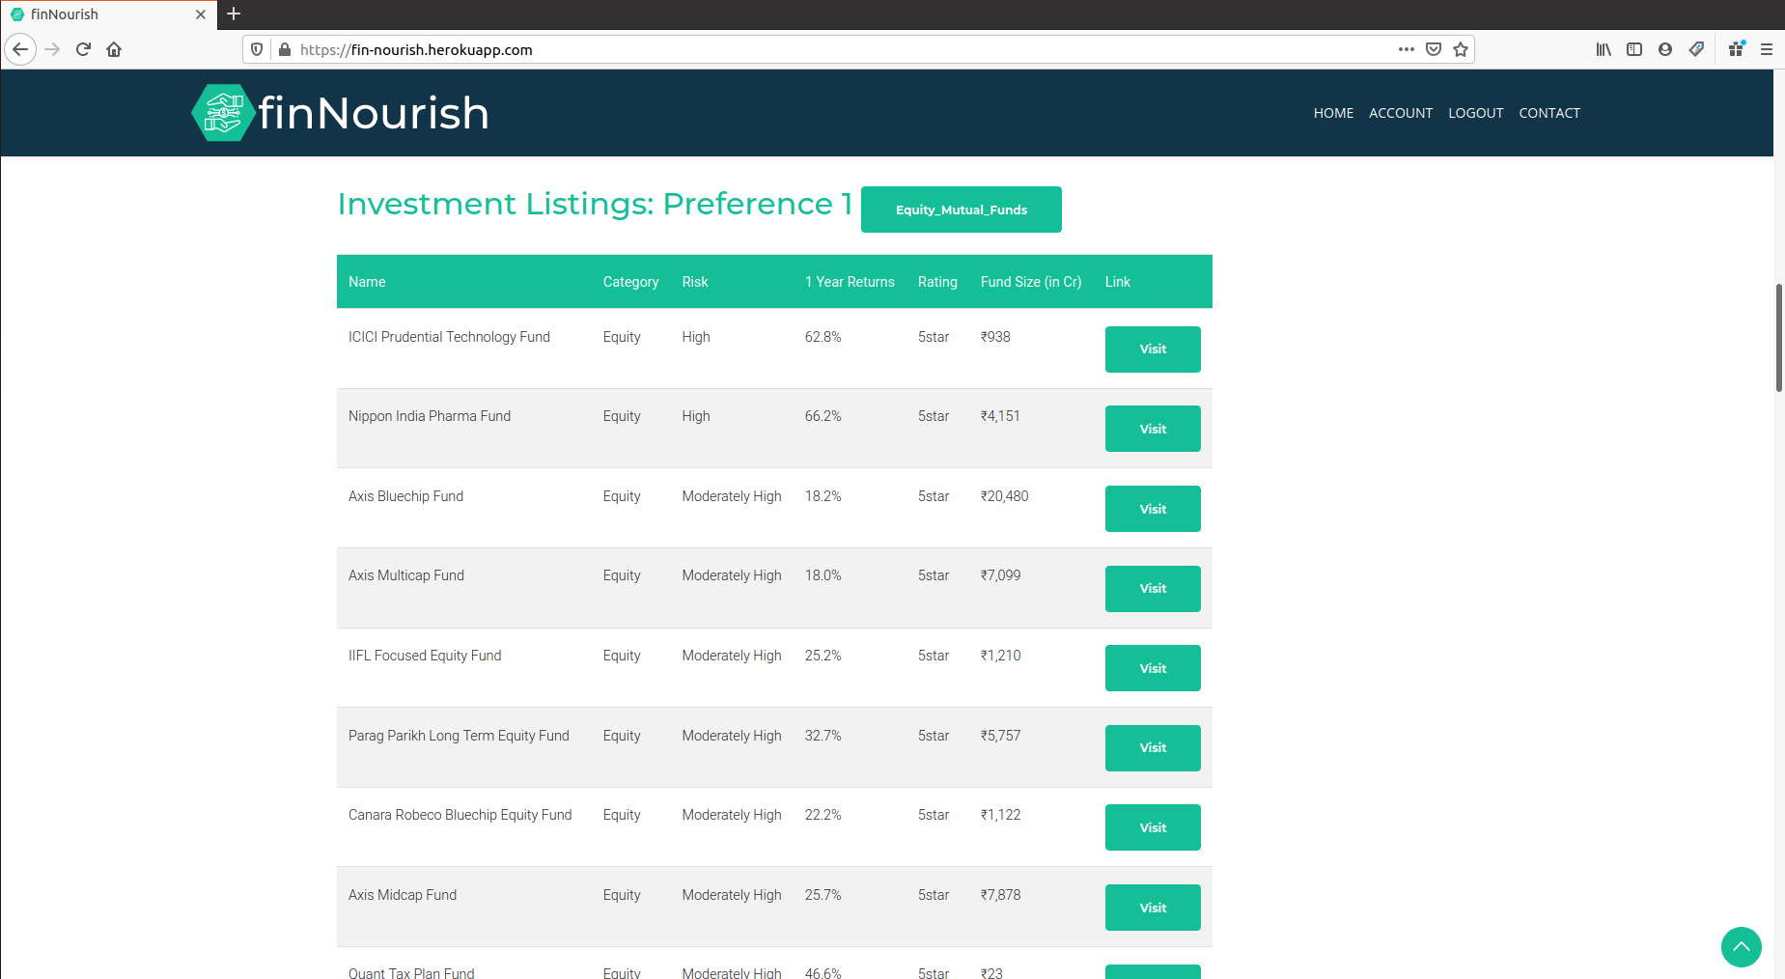Click the price tag extension icon
Image resolution: width=1785 pixels, height=979 pixels.
pos(1696,49)
